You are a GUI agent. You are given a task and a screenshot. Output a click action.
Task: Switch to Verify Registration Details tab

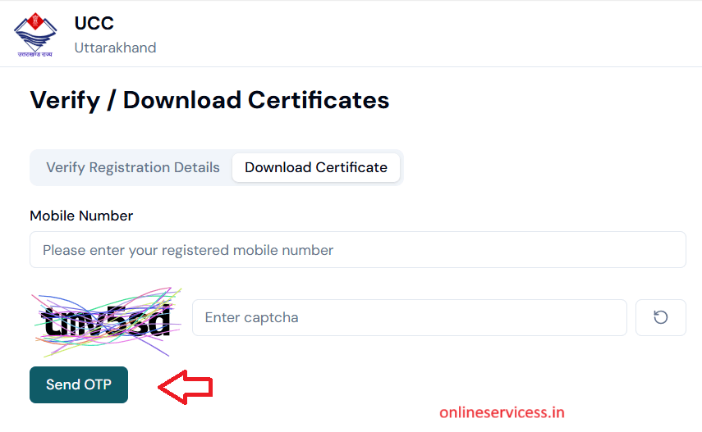133,167
